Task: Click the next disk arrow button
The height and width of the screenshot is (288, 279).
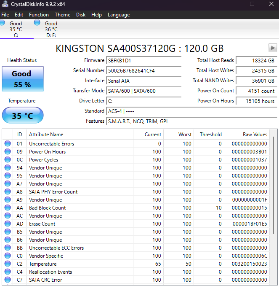Action: pos(273,48)
